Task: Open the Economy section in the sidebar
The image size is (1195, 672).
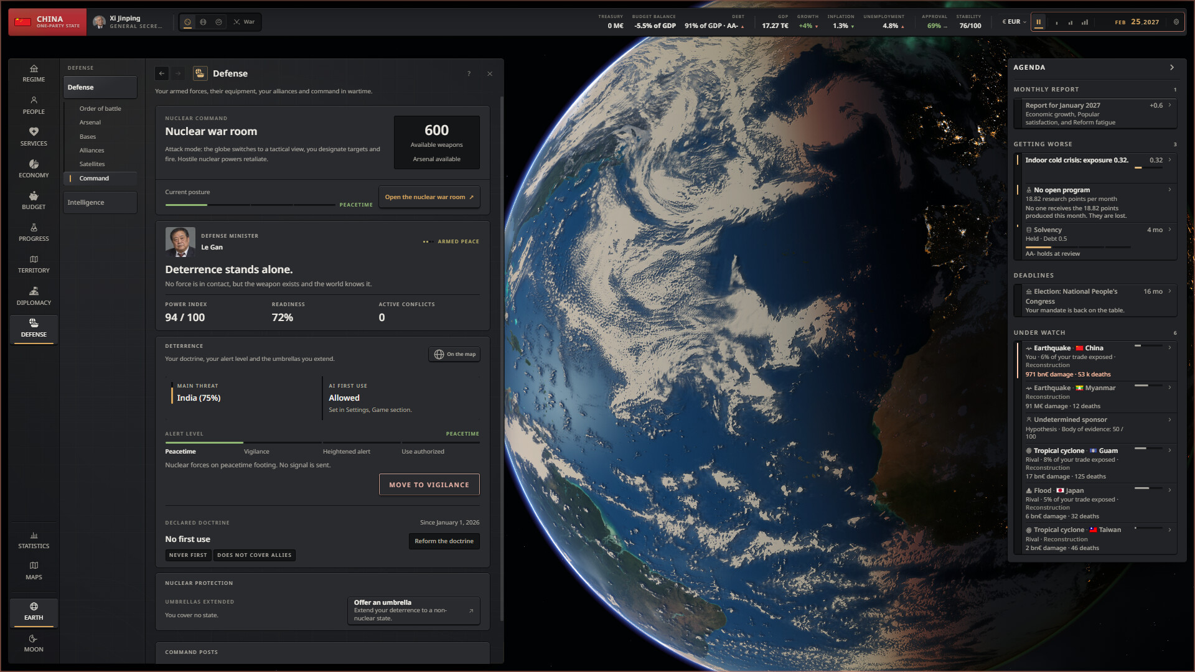Action: coord(34,169)
